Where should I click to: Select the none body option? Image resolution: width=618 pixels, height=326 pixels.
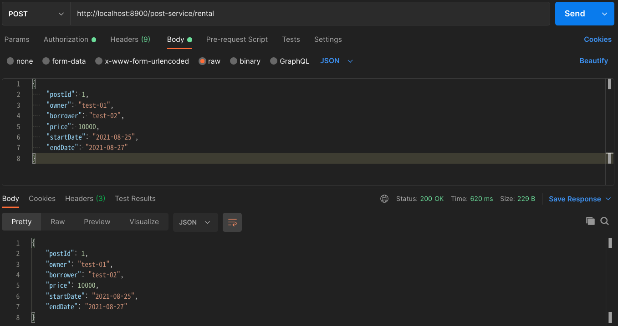point(20,60)
